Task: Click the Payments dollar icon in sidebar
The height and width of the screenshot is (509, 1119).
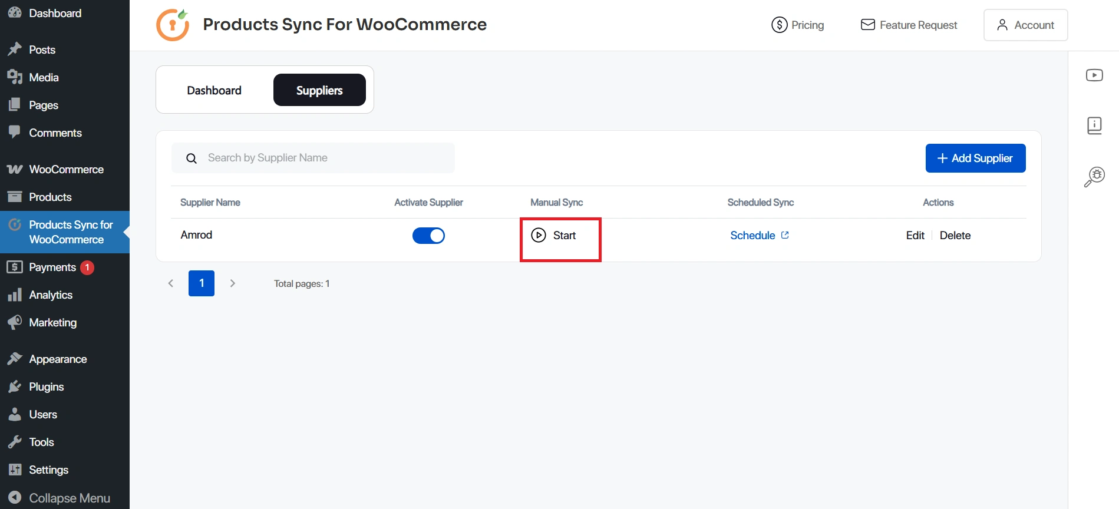Action: pos(15,267)
